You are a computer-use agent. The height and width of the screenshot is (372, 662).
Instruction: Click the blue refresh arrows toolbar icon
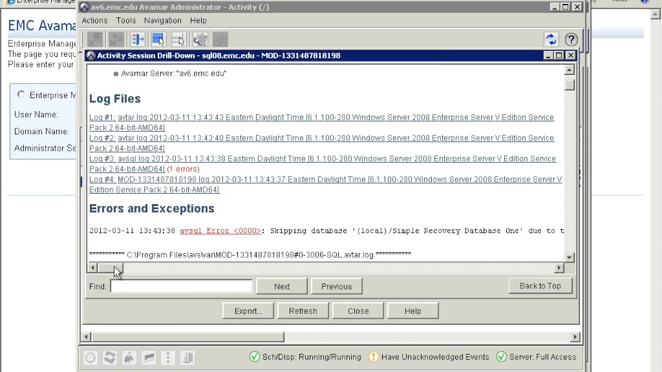[x=551, y=39]
